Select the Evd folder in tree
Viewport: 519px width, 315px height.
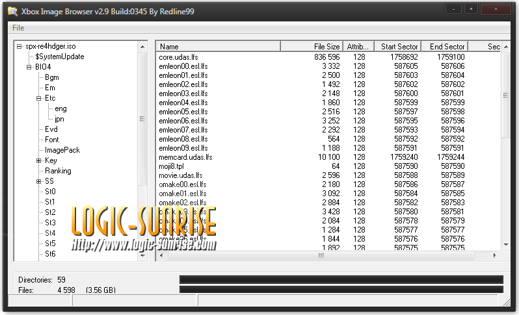click(51, 129)
